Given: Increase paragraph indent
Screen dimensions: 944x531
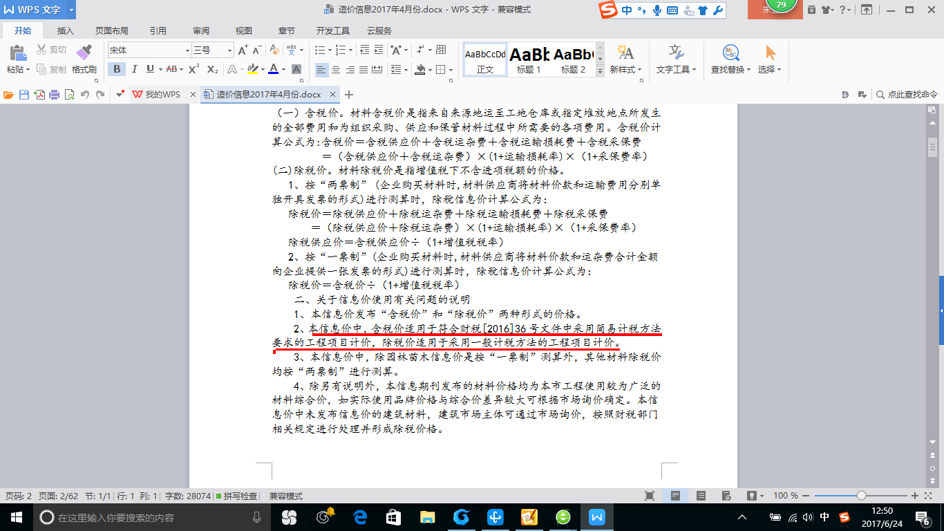Looking at the screenshot, I should 379,50.
